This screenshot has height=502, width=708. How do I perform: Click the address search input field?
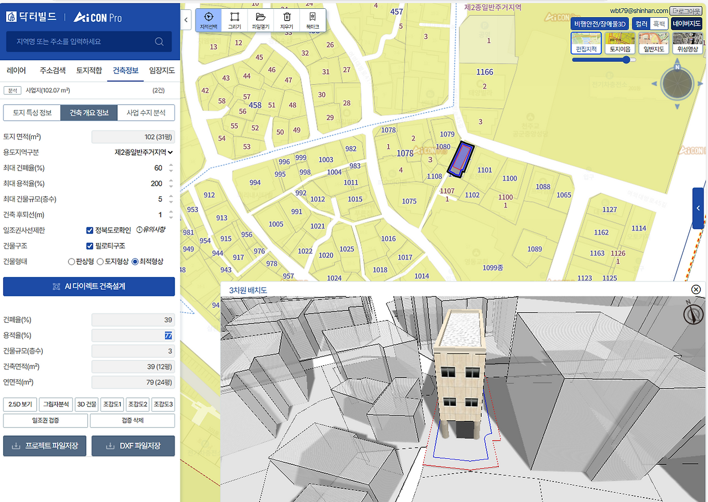tap(89, 41)
